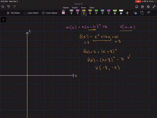The width and height of the screenshot is (157, 118).
Task: Open page list with back chevron
Action: pyautogui.click(x=3, y=20)
